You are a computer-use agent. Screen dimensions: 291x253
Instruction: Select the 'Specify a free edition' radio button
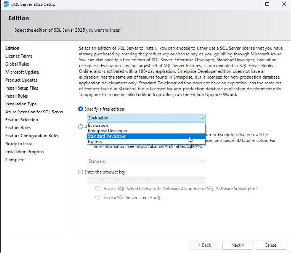click(80, 109)
